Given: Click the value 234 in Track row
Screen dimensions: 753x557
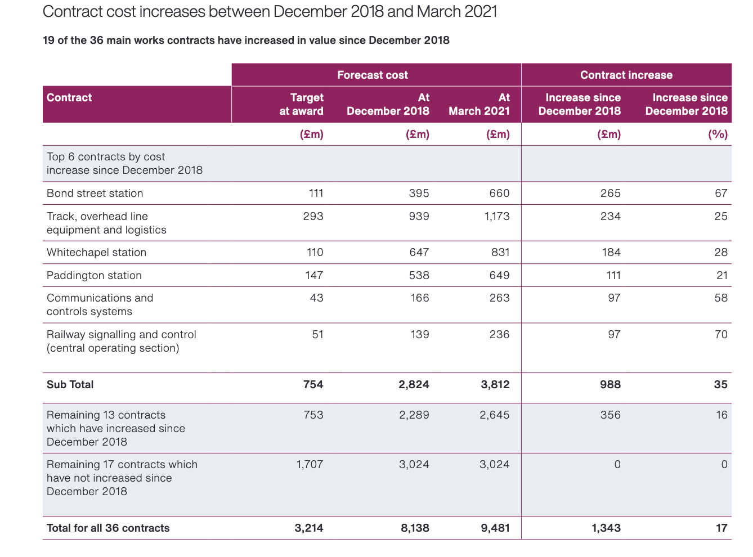Looking at the screenshot, I should click(x=610, y=216).
